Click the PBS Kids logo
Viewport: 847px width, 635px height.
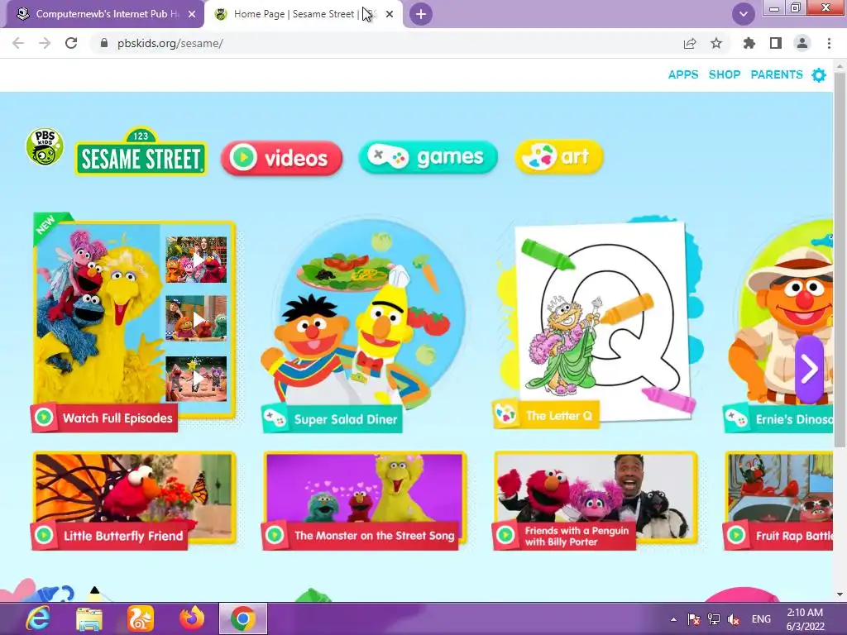click(x=45, y=147)
